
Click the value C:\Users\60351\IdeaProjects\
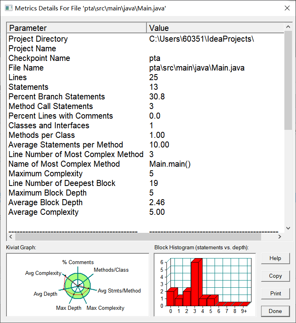(x=202, y=39)
